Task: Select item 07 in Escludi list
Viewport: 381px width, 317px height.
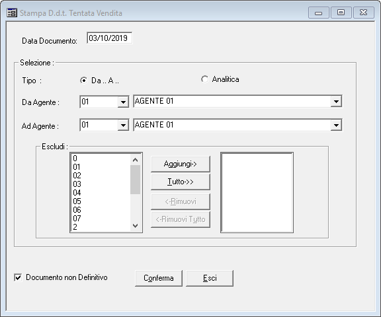Action: [101, 219]
